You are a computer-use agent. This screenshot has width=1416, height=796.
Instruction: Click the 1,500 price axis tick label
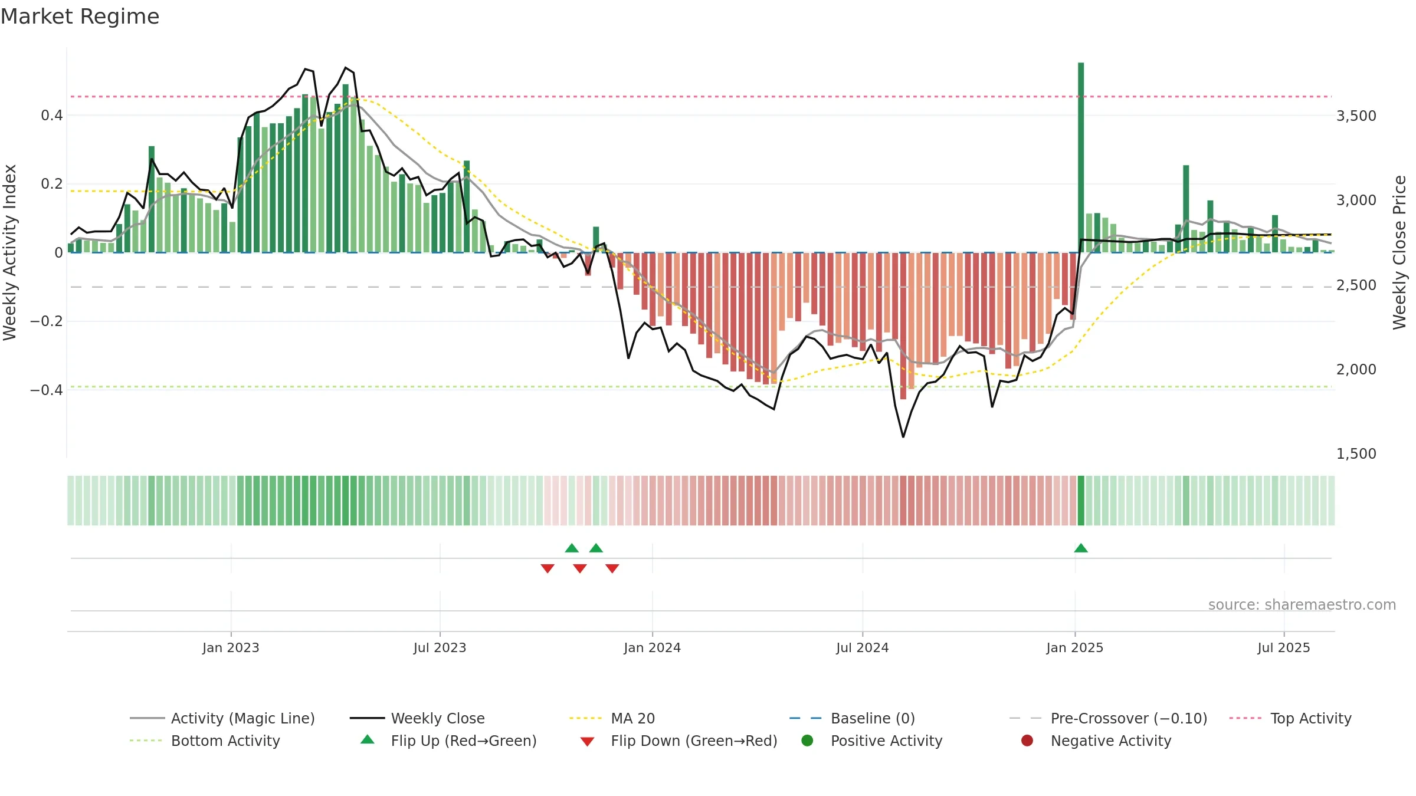tap(1356, 453)
